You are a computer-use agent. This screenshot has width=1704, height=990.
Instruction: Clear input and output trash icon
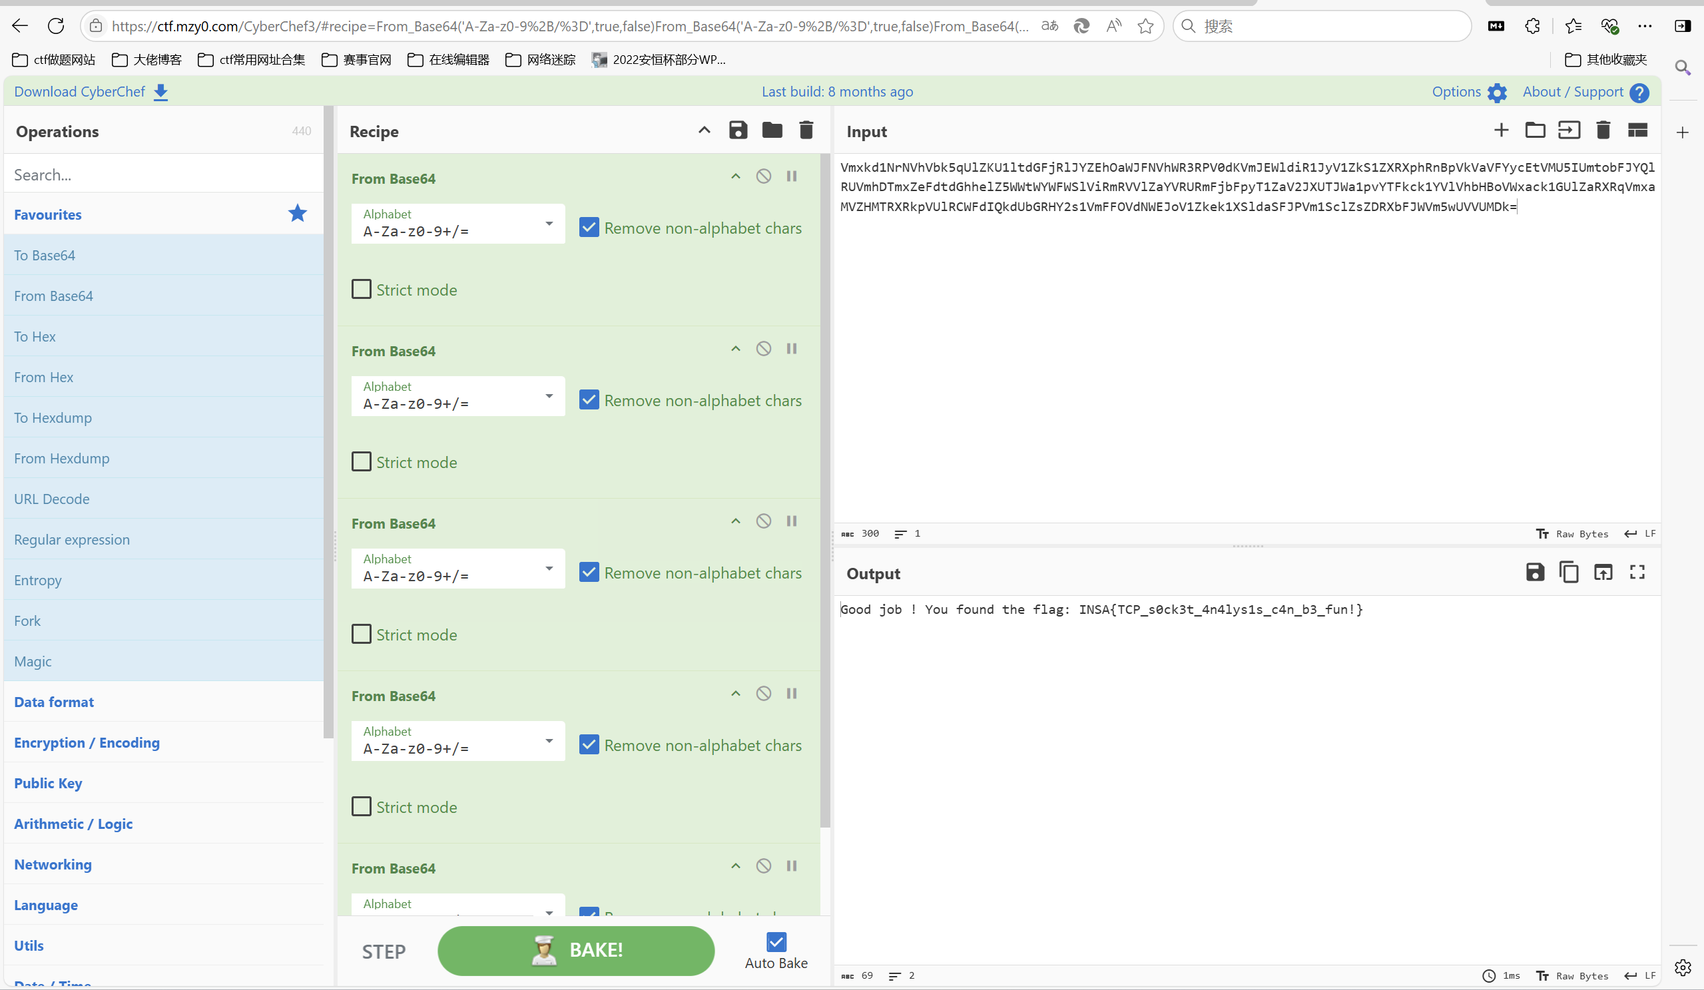[x=1603, y=130]
